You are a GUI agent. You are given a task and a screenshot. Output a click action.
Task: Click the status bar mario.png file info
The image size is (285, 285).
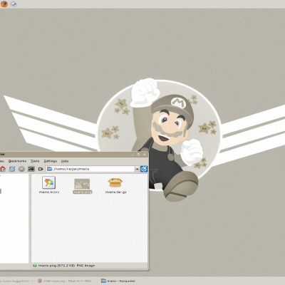[x=66, y=266]
